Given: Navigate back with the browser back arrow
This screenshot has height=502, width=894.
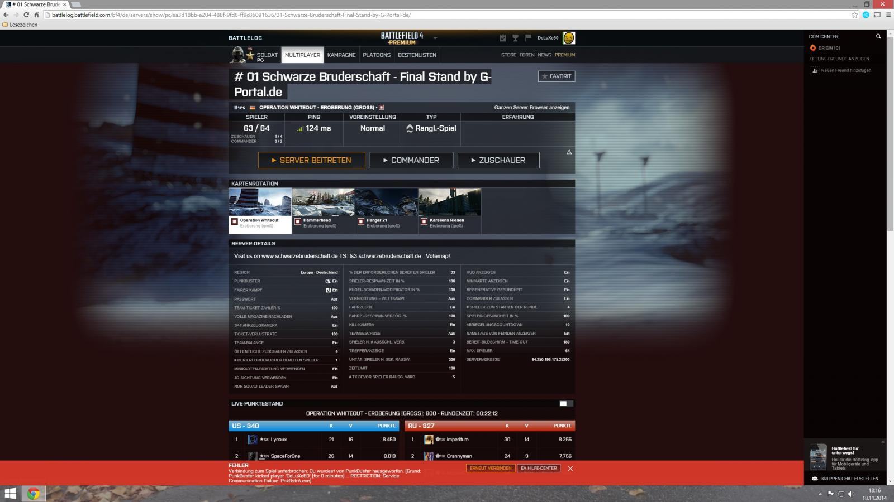Looking at the screenshot, I should point(6,15).
